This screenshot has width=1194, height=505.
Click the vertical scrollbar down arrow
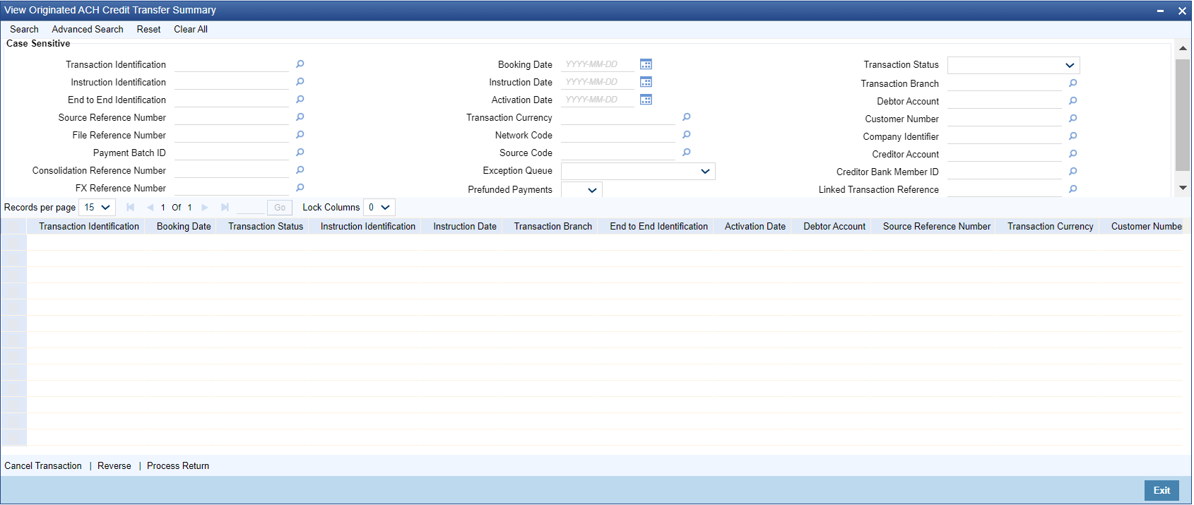[x=1183, y=188]
